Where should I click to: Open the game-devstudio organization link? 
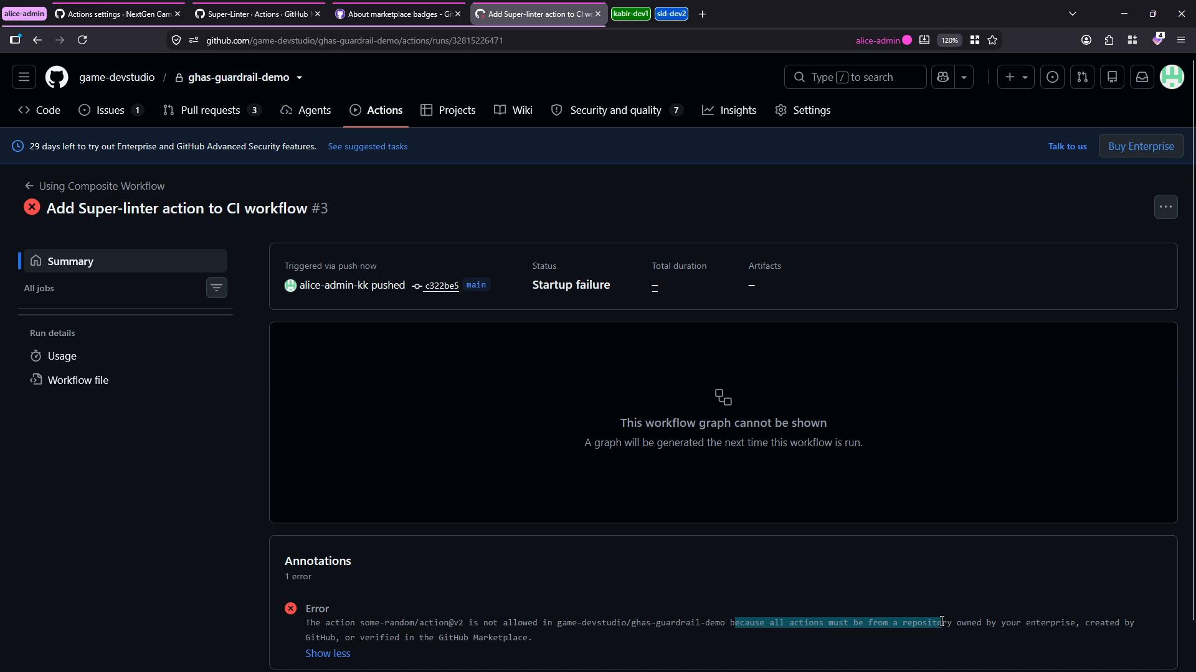pyautogui.click(x=116, y=77)
